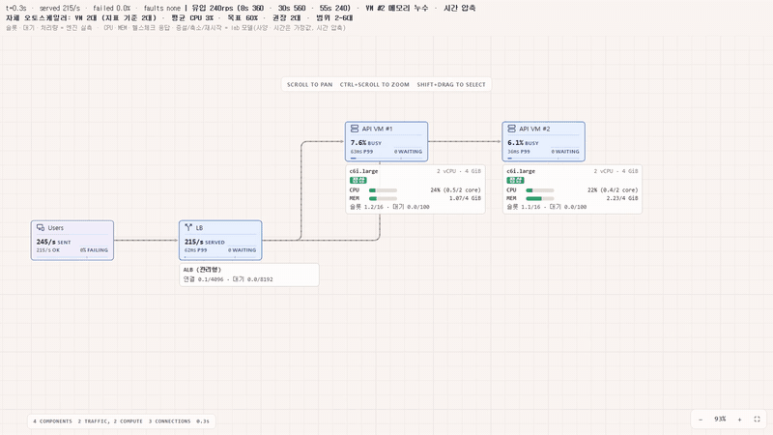Click "2.23/4 GiB" memory value
The width and height of the screenshot is (773, 435).
point(622,198)
